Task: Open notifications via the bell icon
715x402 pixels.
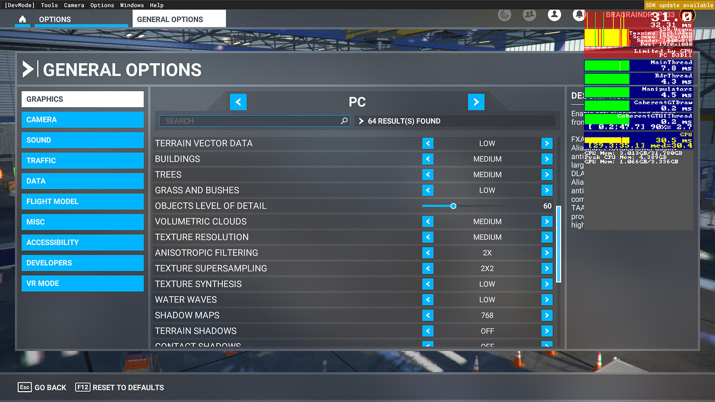Action: click(579, 15)
